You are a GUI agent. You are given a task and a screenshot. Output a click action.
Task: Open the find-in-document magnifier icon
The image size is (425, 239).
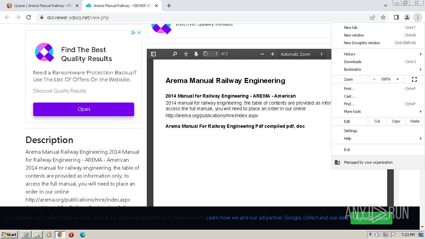point(175,54)
